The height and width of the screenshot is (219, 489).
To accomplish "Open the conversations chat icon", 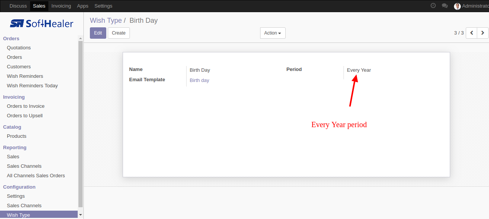I will click(444, 6).
